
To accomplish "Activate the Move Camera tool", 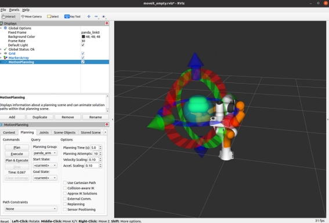I will tap(31, 16).
